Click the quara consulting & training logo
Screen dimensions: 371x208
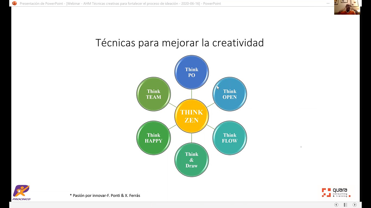click(x=336, y=192)
